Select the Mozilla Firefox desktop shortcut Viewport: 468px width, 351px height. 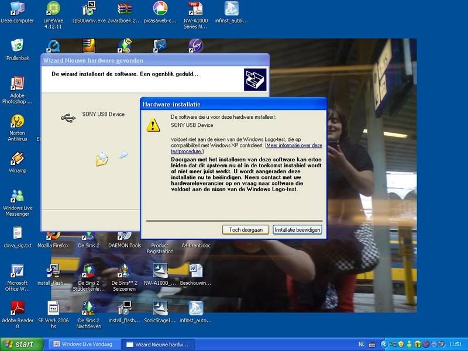coord(53,241)
